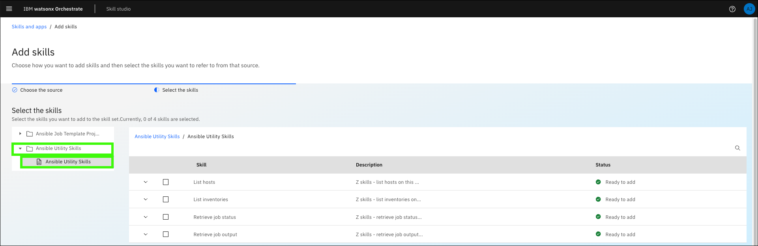This screenshot has height=246, width=758.
Task: Expand the List hosts row details
Action: (x=146, y=182)
